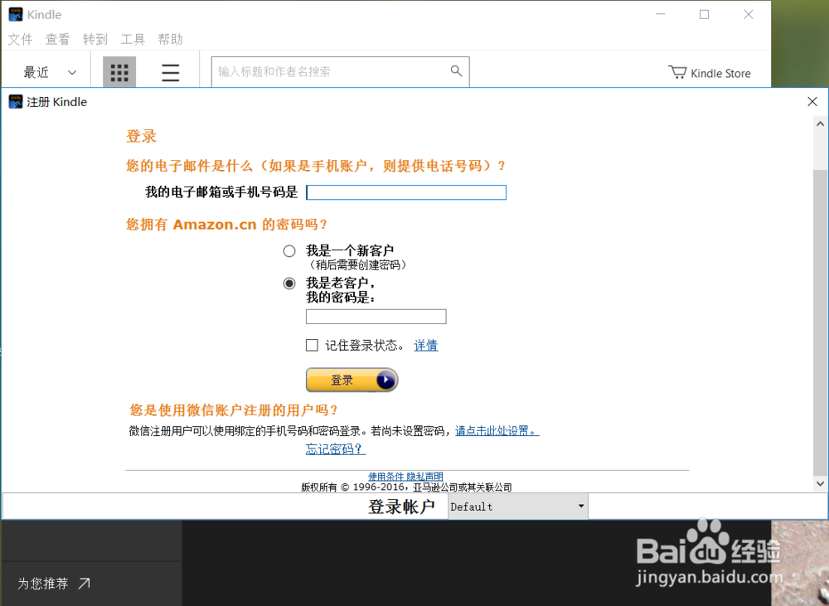
Task: Close the 注册 Kindle dialog
Action: pos(812,101)
